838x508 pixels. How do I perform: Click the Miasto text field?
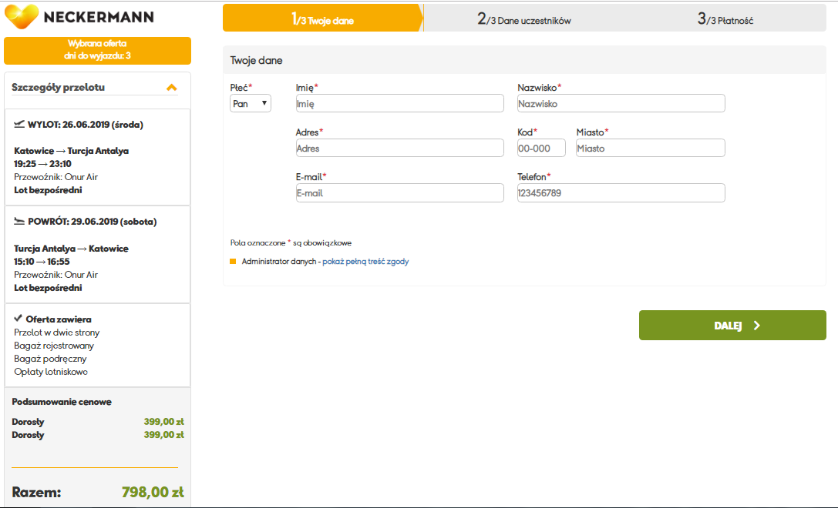tap(651, 149)
